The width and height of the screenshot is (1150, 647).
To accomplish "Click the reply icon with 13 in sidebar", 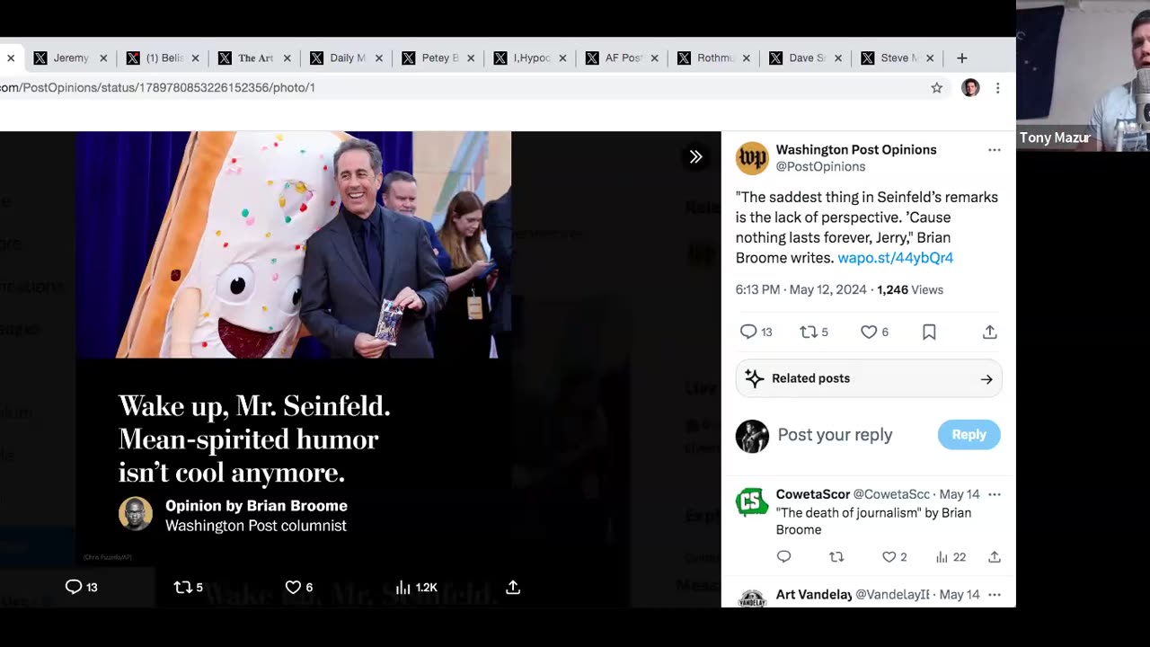I will point(756,332).
